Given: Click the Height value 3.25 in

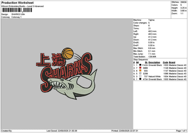Looking at the screenshot, I should (183, 8).
